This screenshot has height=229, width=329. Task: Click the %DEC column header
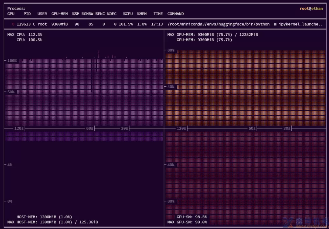coord(112,14)
